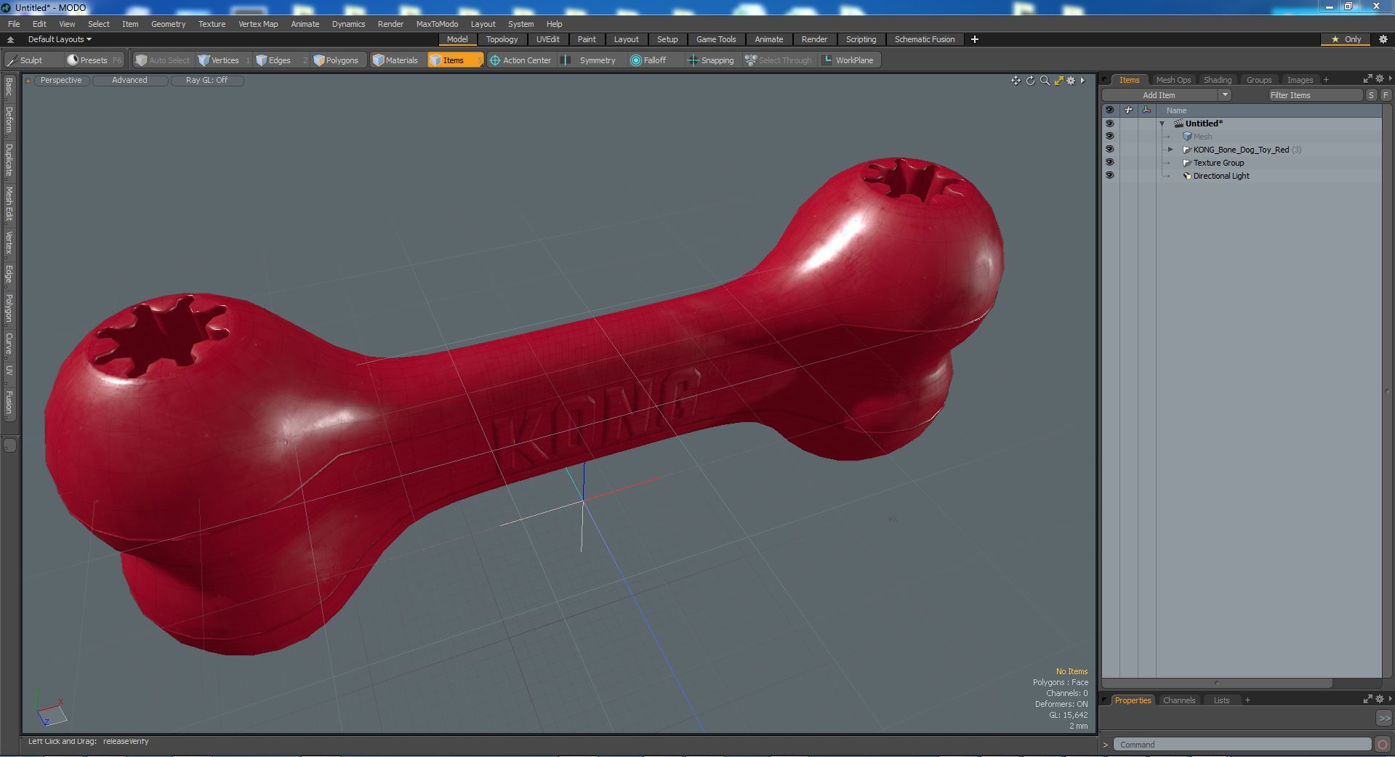Open the Channels tab
The height and width of the screenshot is (757, 1395).
(1178, 700)
